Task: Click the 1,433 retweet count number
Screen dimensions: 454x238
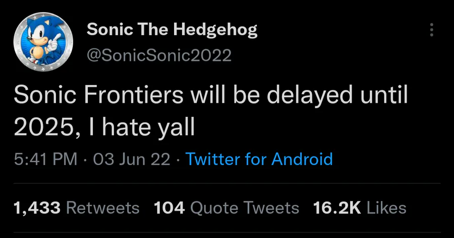Action: pos(37,207)
